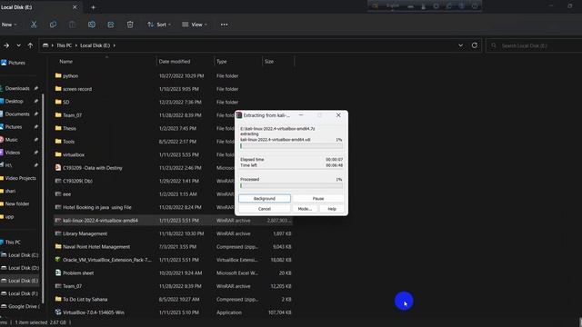Select This PC in sidebar
The width and height of the screenshot is (582, 327).
click(13, 243)
